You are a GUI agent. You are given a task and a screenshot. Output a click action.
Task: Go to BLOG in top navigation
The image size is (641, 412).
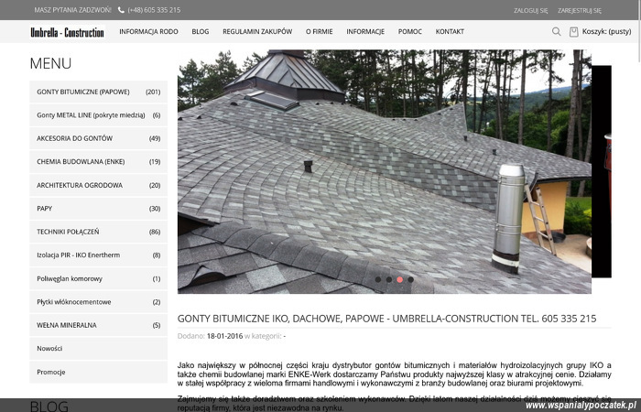(201, 31)
